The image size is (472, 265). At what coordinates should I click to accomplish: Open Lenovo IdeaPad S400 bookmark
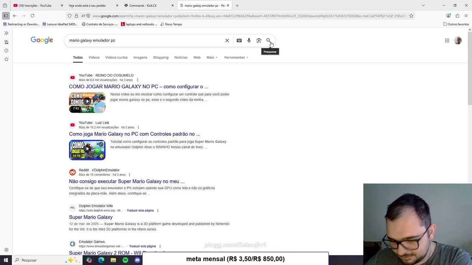point(60,24)
